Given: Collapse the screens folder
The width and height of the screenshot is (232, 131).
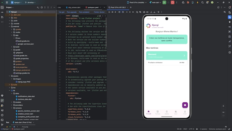Looking at the screenshot, I should 12,108.
